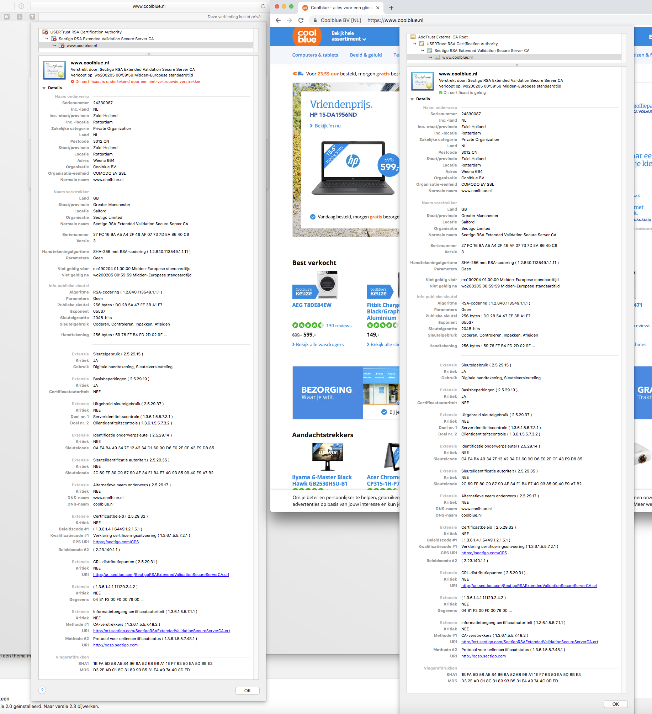The width and height of the screenshot is (652, 714).
Task: Click the large certificate icon in Safari sheet
Action: coord(54,70)
